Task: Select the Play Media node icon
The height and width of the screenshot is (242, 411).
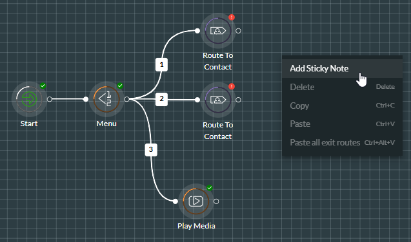Action: (195, 201)
